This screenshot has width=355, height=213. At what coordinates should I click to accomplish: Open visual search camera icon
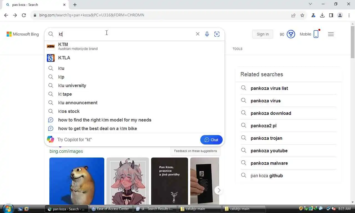click(217, 34)
